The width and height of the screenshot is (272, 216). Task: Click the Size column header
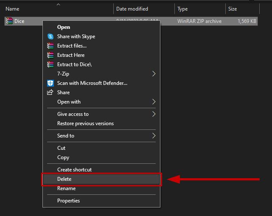[233, 9]
